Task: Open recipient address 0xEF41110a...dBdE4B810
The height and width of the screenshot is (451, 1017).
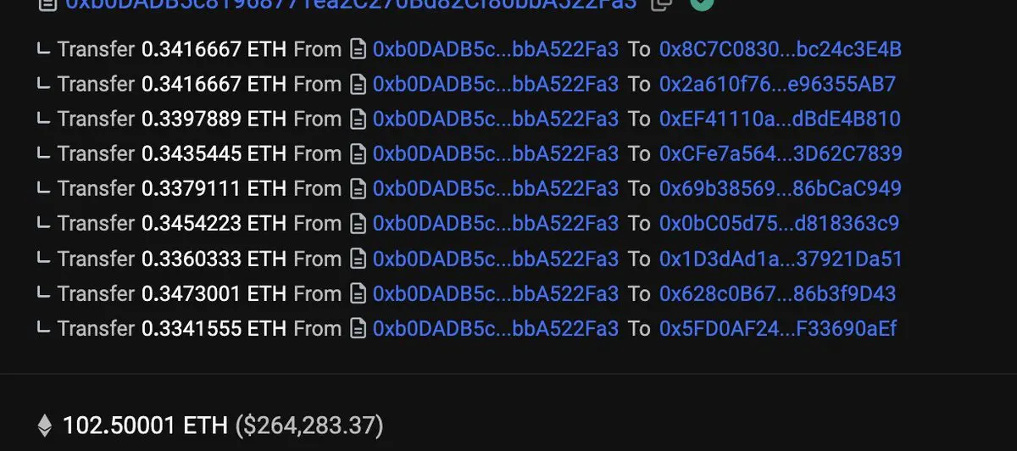Action: tap(780, 119)
